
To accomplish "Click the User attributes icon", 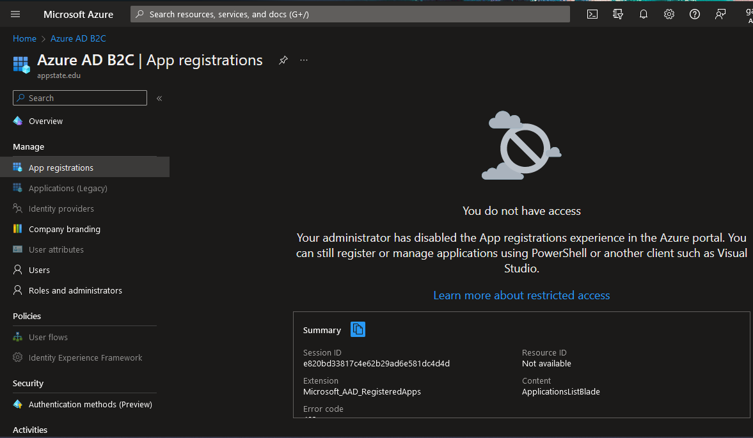I will 18,249.
